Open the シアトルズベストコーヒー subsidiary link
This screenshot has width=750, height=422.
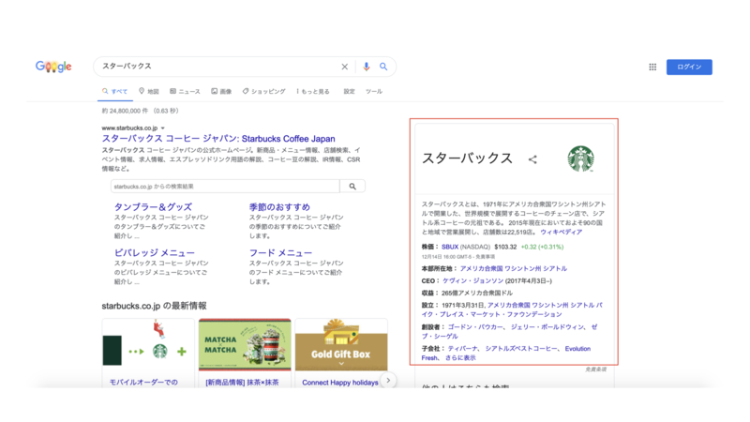[x=521, y=348]
